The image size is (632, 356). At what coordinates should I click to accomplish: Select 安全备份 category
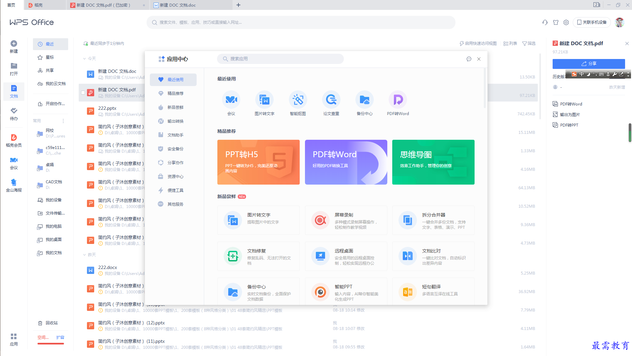click(173, 149)
